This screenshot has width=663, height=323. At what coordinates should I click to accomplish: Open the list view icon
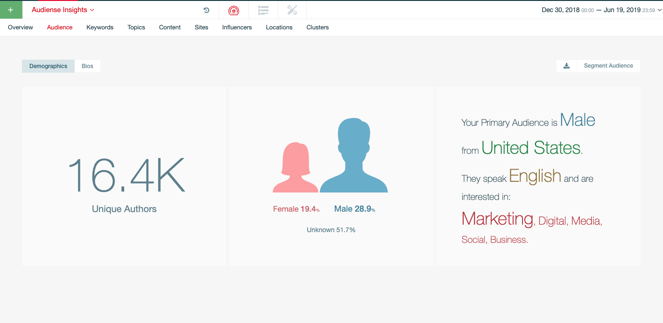263,10
